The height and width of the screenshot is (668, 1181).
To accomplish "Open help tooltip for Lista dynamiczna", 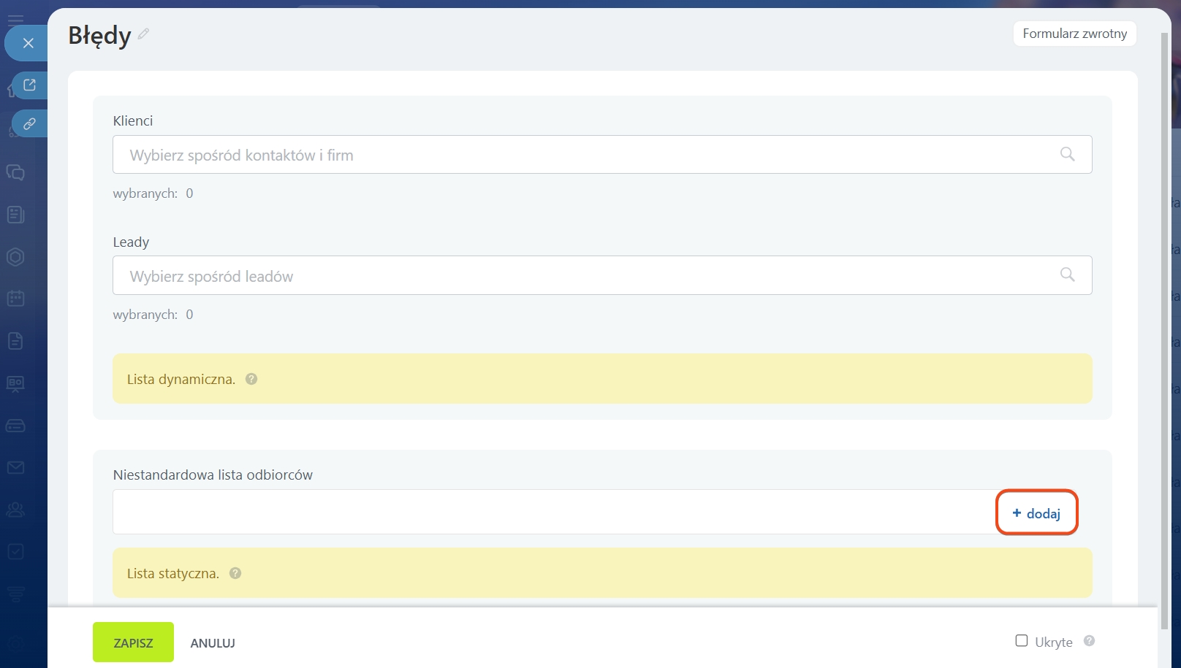I will tap(251, 379).
